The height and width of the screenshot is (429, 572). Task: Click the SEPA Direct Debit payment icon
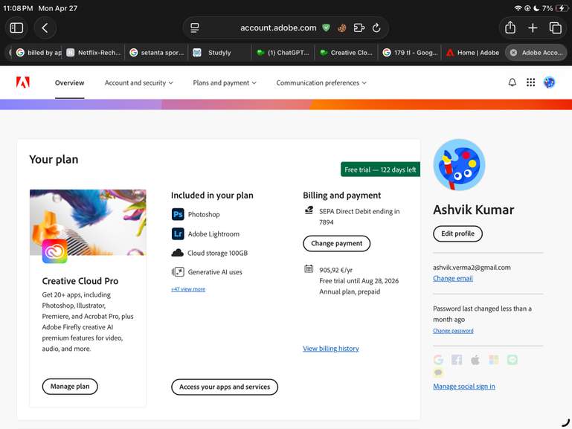coord(309,210)
